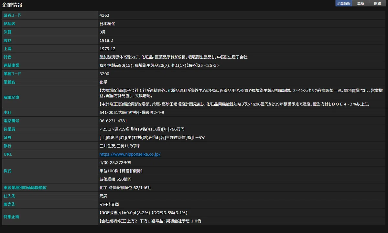
Task: Open the 業績 tab
Action: click(360, 4)
